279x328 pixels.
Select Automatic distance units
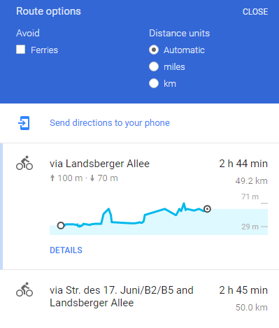(x=154, y=50)
